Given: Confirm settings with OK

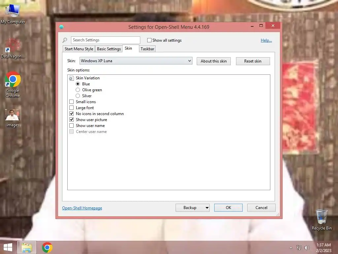Looking at the screenshot, I should pos(228,208).
